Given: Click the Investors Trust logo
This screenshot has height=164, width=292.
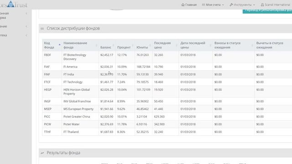Looking at the screenshot, I should coord(14,4).
